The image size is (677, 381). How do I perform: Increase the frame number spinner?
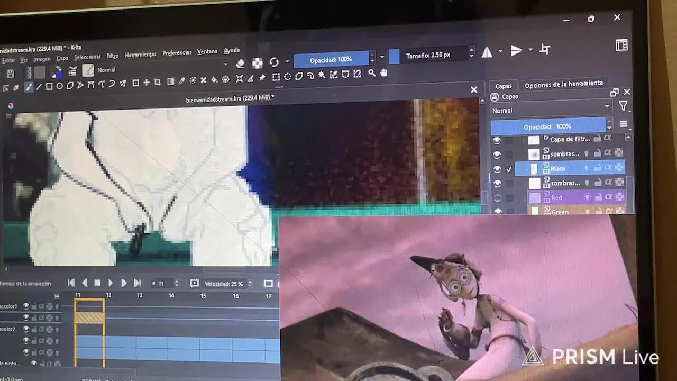[x=176, y=282]
